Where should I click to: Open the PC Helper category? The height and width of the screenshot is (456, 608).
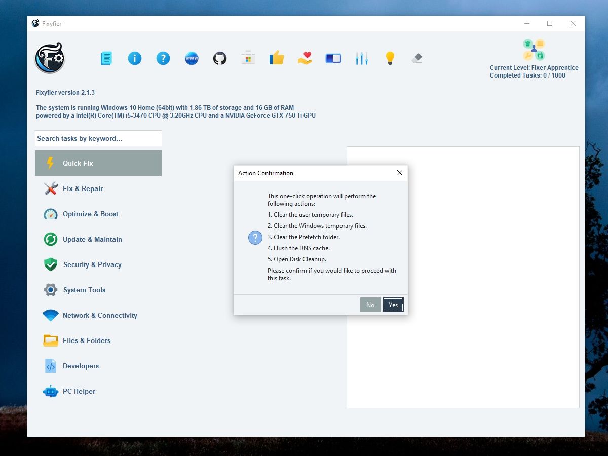(98, 391)
